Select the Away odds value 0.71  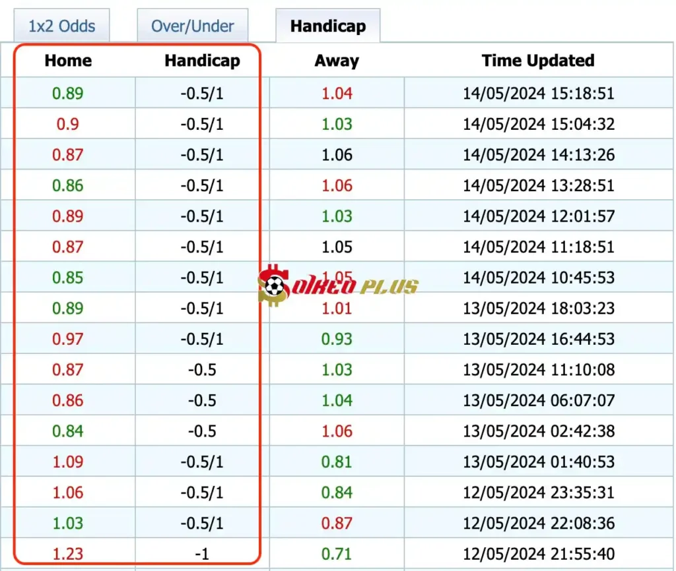pos(337,554)
